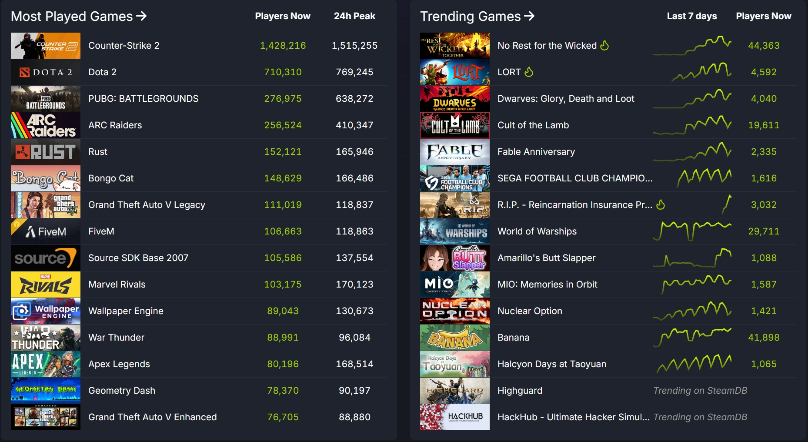Open the Apex Legends thumbnail
The image size is (808, 442).
[x=46, y=364]
